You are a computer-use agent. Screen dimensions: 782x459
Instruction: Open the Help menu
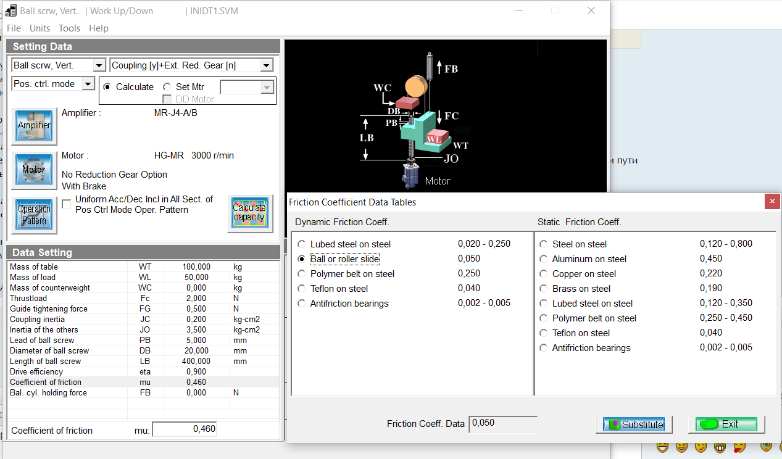pos(99,28)
